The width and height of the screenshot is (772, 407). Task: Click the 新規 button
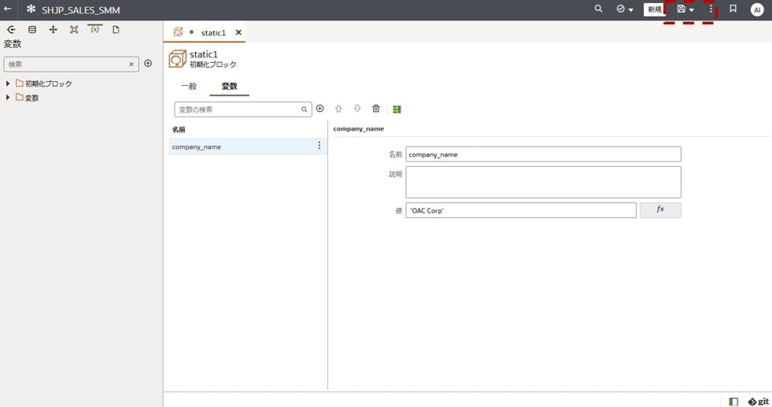[x=654, y=9]
